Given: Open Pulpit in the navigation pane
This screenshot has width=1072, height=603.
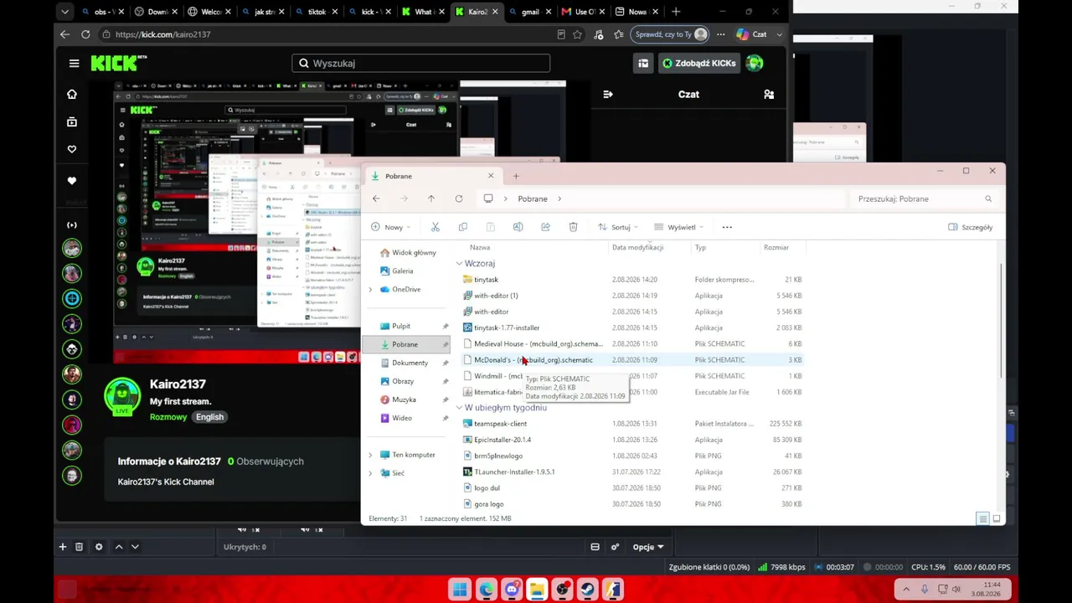Looking at the screenshot, I should [x=400, y=326].
